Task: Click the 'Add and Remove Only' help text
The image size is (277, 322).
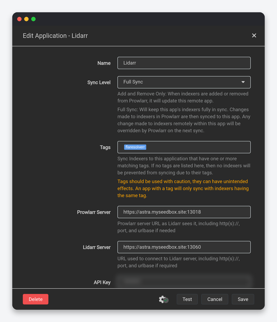Action: pyautogui.click(x=183, y=97)
